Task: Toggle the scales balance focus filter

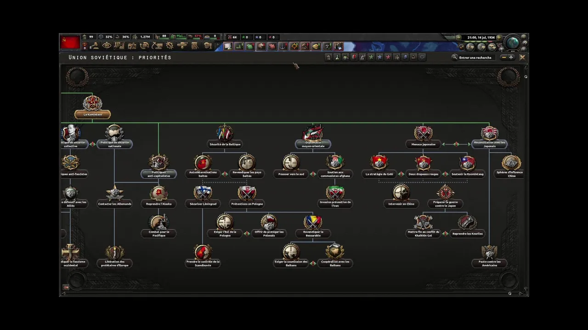Action: pyautogui.click(x=422, y=57)
